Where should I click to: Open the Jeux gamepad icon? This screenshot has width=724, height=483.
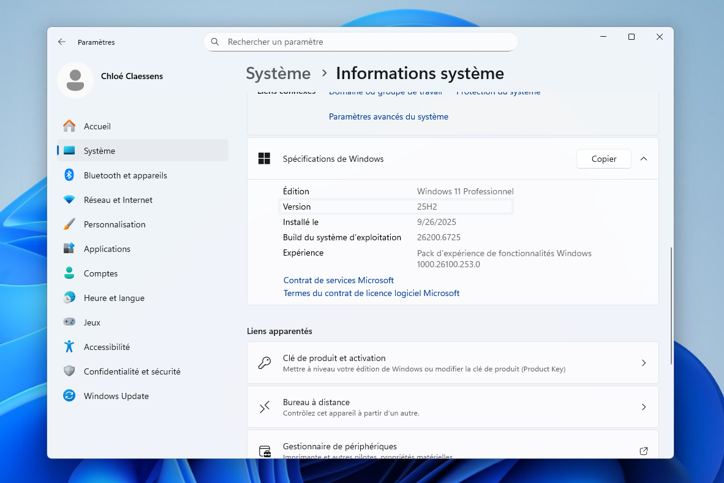pos(69,322)
